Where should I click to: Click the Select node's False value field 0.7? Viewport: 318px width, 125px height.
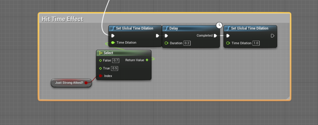coord(115,60)
